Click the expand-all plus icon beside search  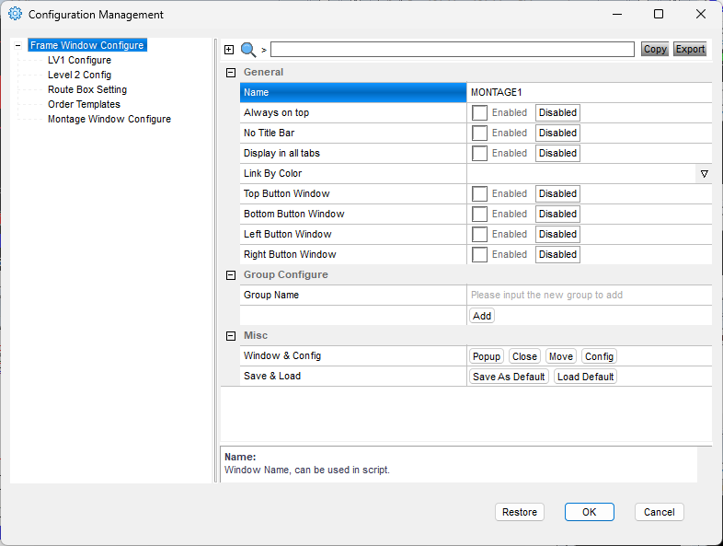[229, 50]
